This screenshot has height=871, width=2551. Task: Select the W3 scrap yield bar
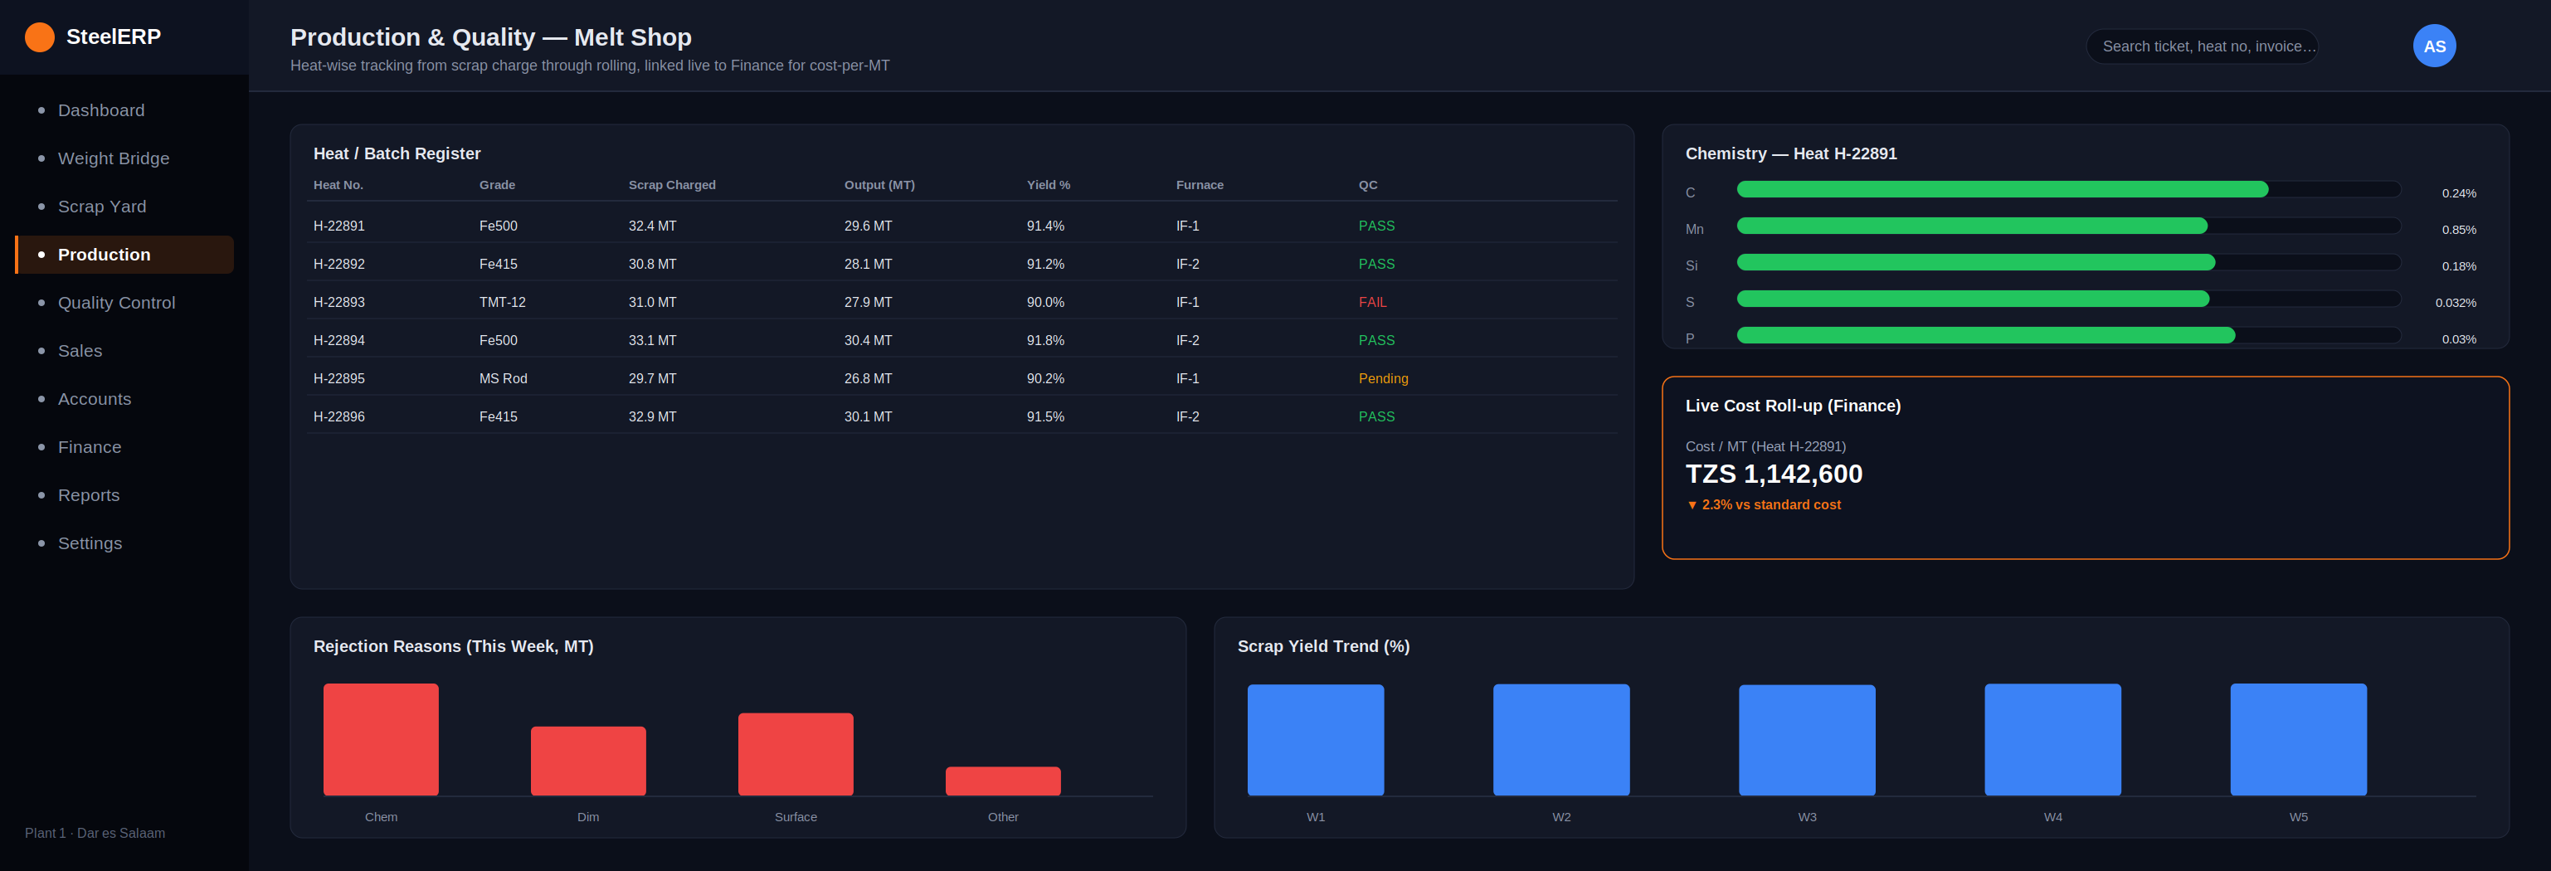coord(1806,740)
